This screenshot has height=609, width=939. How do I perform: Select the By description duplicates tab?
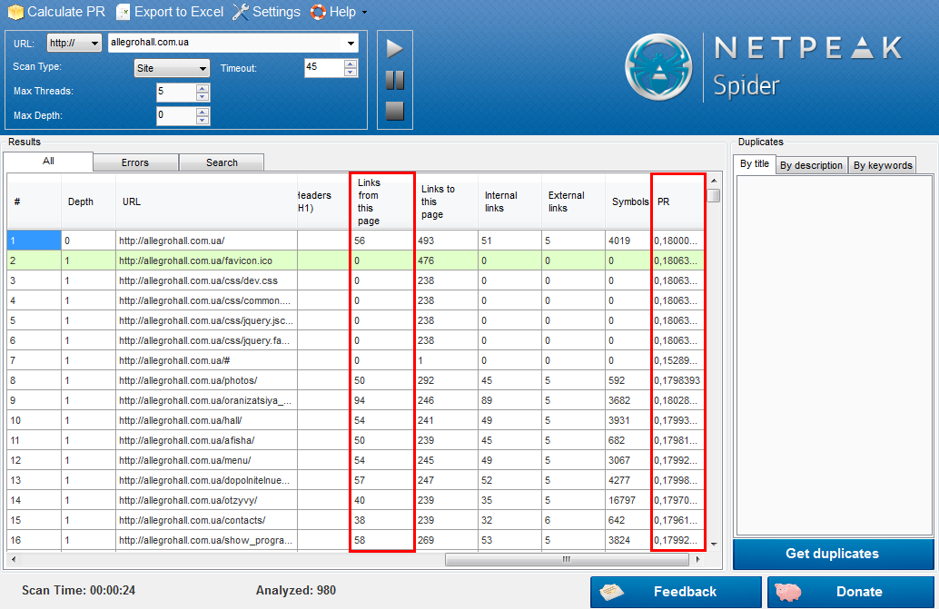pyautogui.click(x=812, y=166)
